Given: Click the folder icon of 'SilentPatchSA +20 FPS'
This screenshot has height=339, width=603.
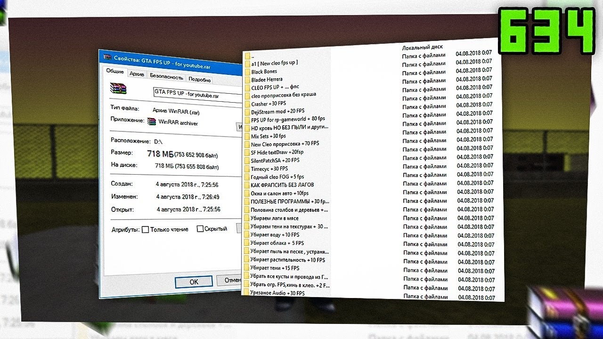Looking at the screenshot, I should 247,160.
